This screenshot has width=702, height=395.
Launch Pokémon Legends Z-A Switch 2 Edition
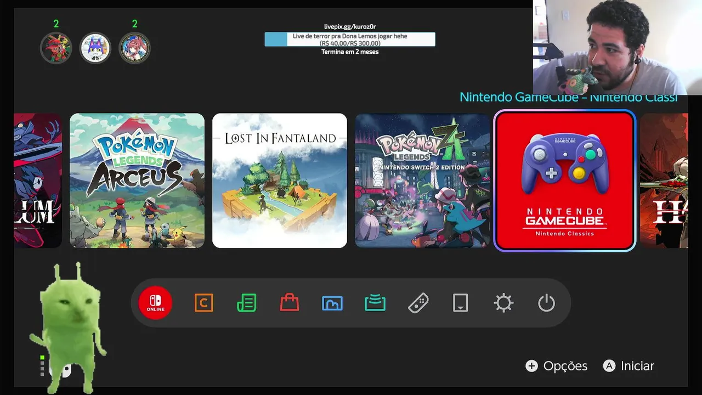(422, 180)
